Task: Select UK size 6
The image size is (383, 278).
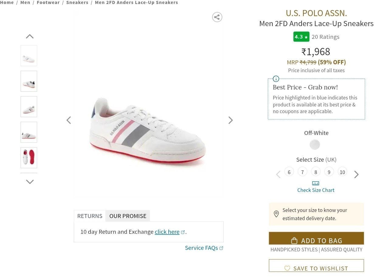Action: [289, 172]
